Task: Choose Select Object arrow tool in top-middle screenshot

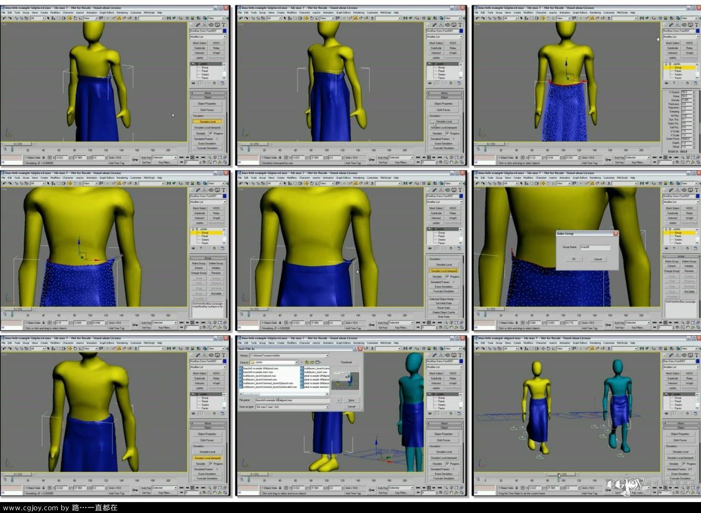Action: (285, 19)
